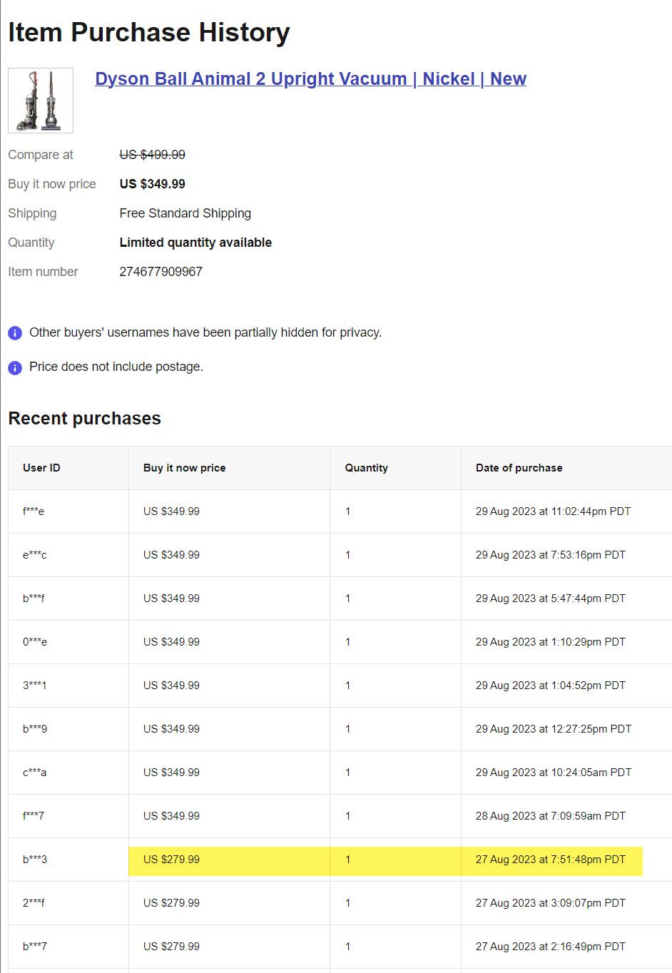Click the postage notice info icon
The image size is (672, 973).
point(14,367)
